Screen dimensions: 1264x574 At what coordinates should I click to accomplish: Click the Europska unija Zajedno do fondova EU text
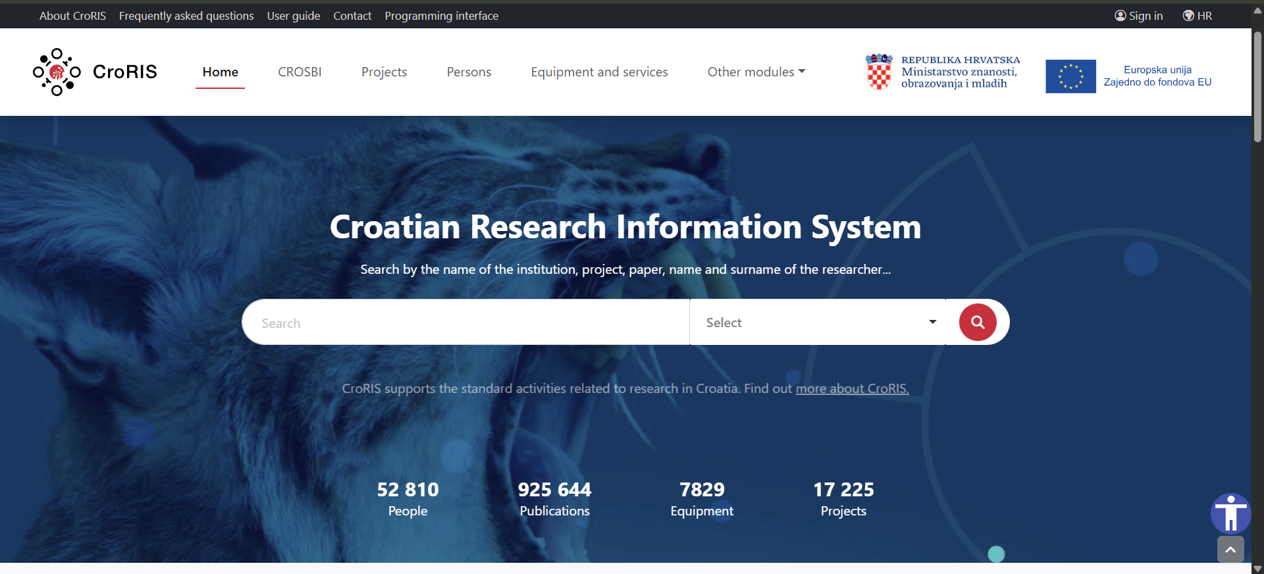pyautogui.click(x=1157, y=76)
